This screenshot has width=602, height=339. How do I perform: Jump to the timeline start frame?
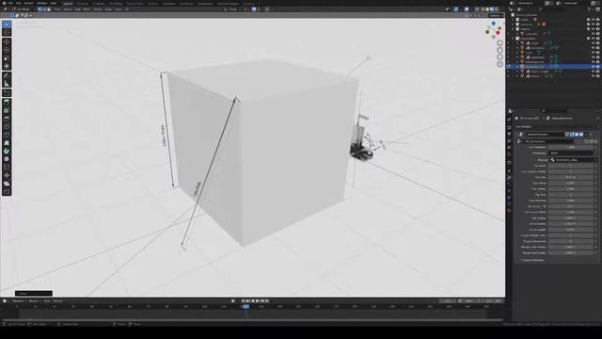244,301
